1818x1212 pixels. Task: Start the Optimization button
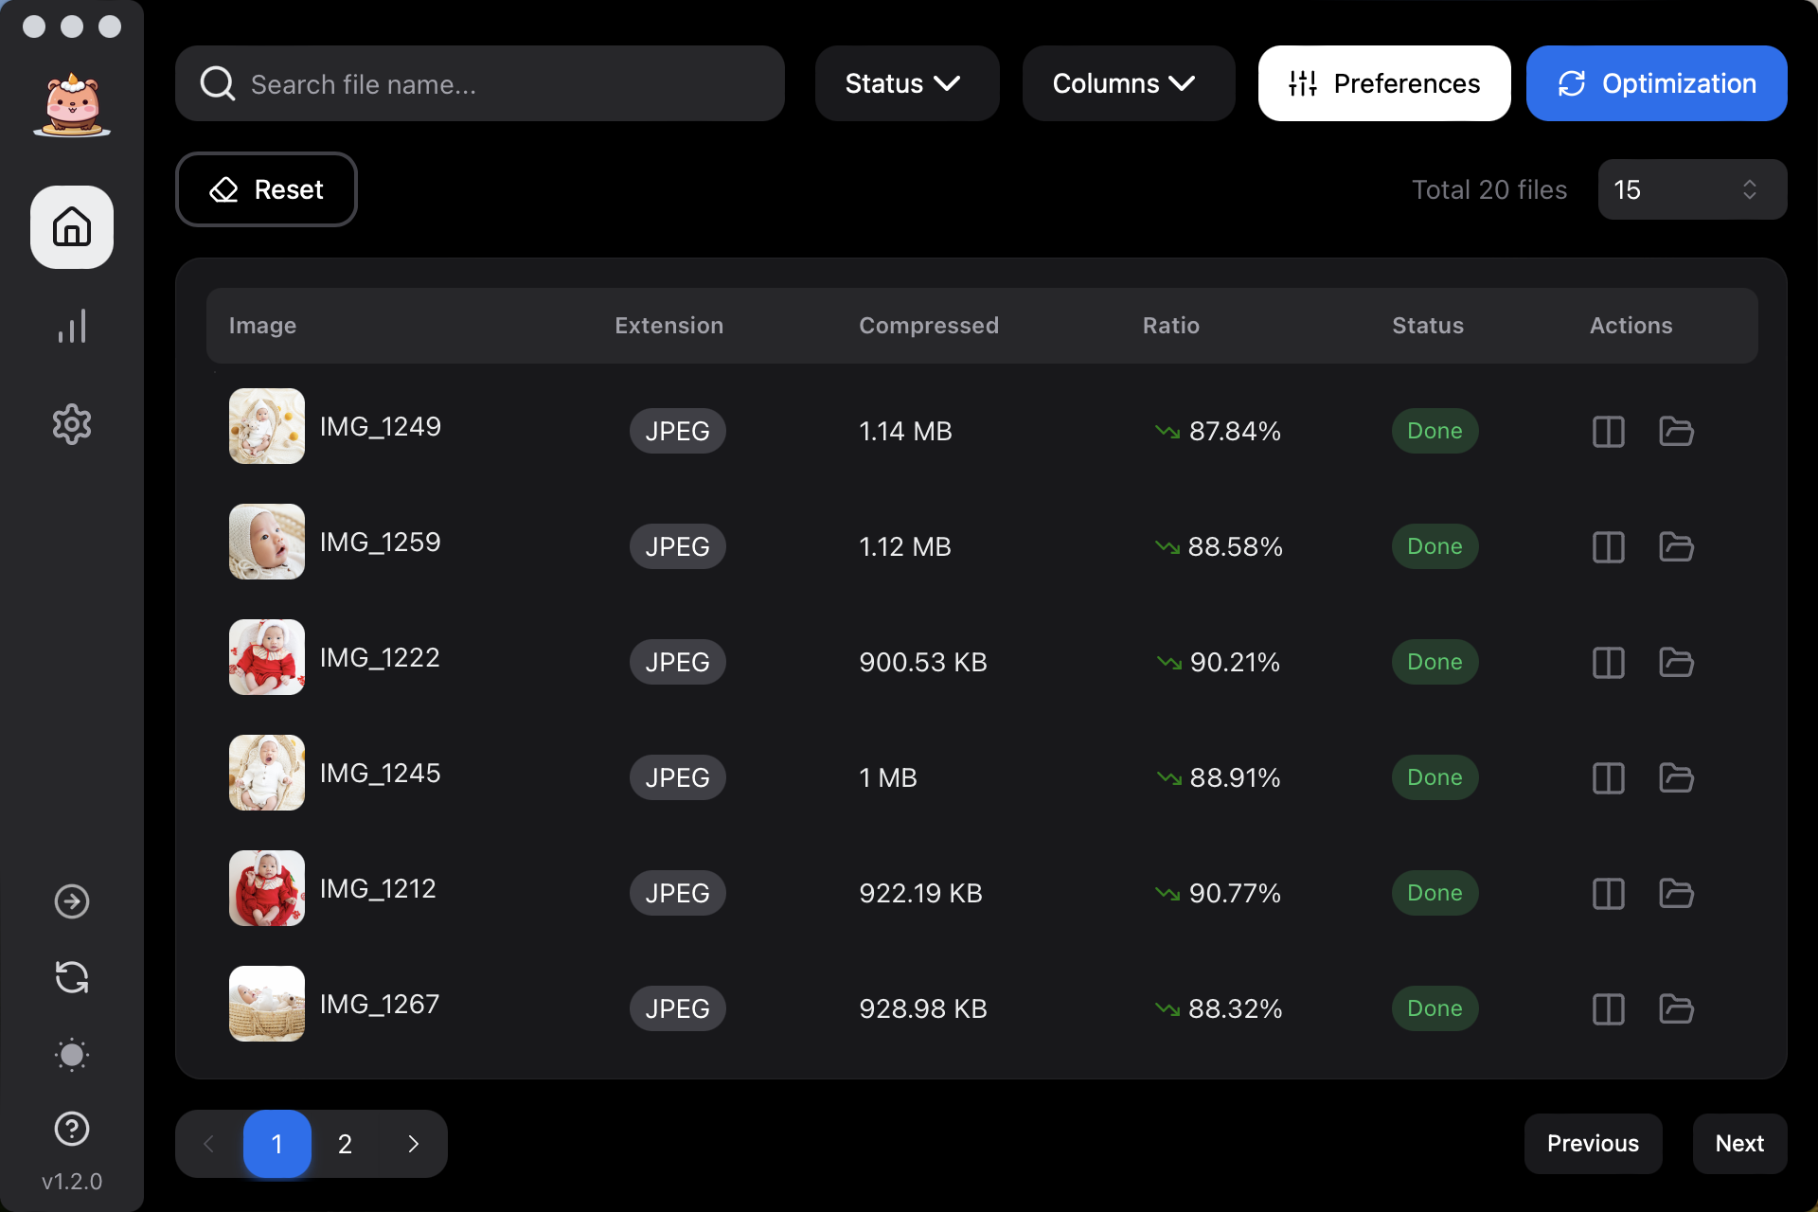[1656, 83]
